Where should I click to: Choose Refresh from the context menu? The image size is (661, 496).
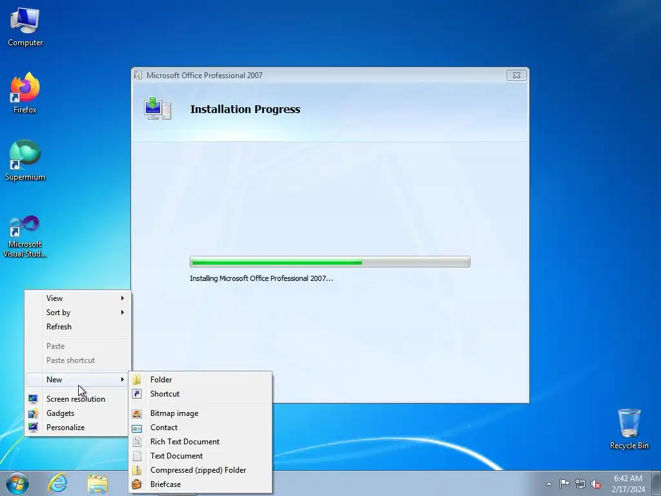click(78, 327)
